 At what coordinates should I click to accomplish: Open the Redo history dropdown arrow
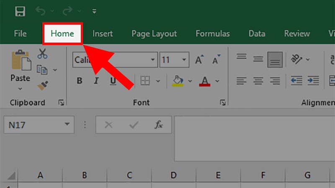(79, 11)
